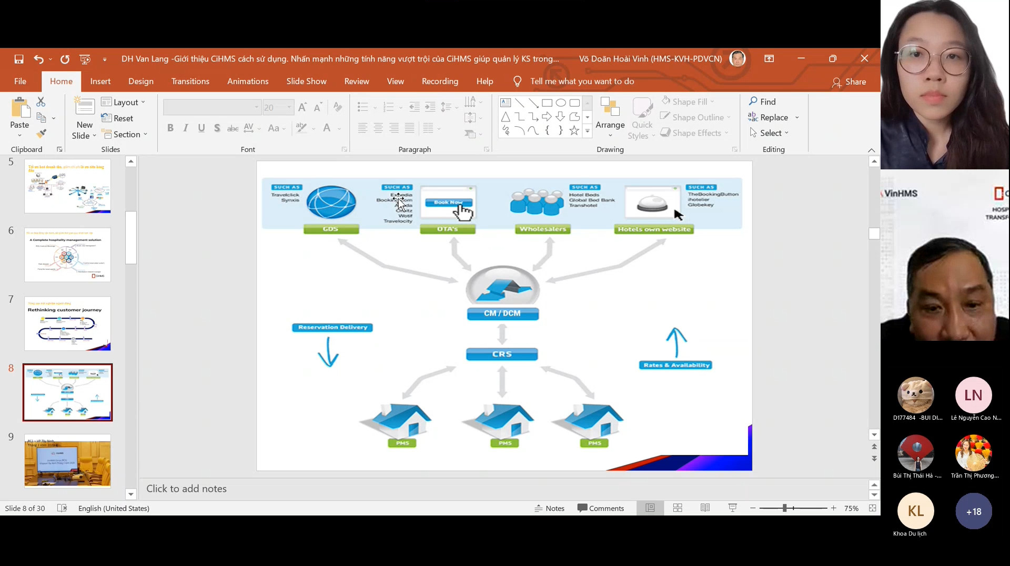
Task: Fit slide to current window
Action: pos(872,508)
